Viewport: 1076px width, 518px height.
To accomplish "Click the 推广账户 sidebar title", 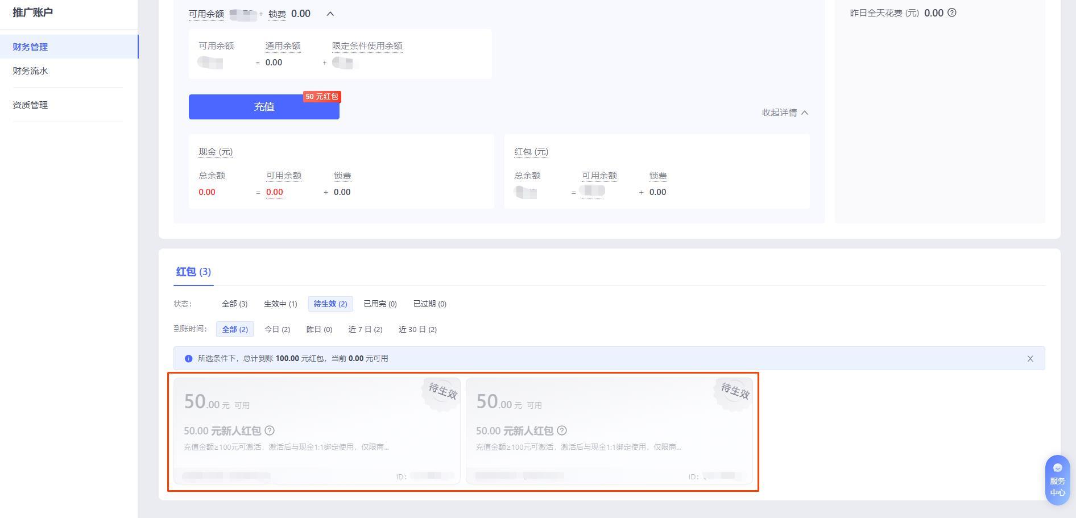I will (x=33, y=13).
